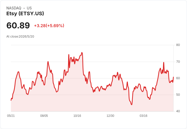Click the 80 y-axis price label

[x=178, y=45]
